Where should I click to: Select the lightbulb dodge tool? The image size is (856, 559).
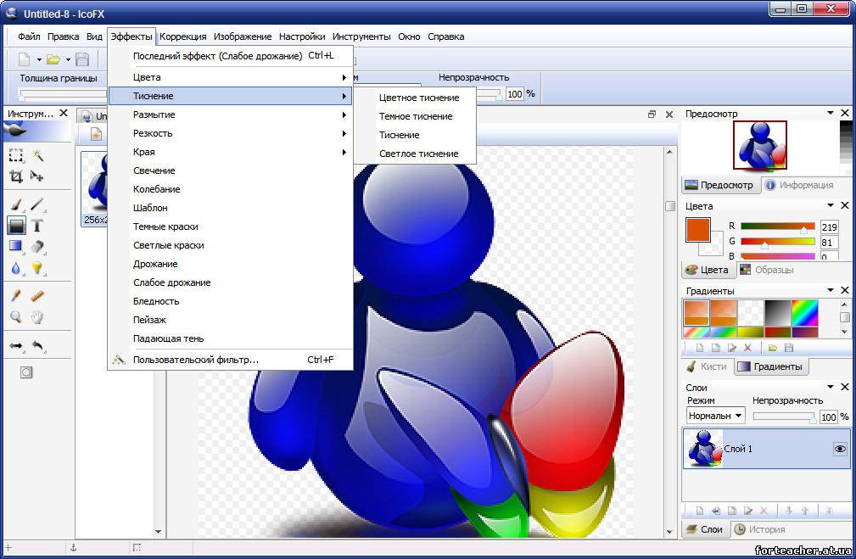37,267
